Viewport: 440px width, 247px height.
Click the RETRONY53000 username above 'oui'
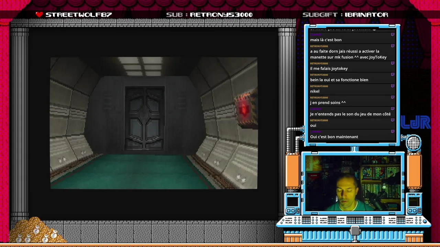(319, 120)
